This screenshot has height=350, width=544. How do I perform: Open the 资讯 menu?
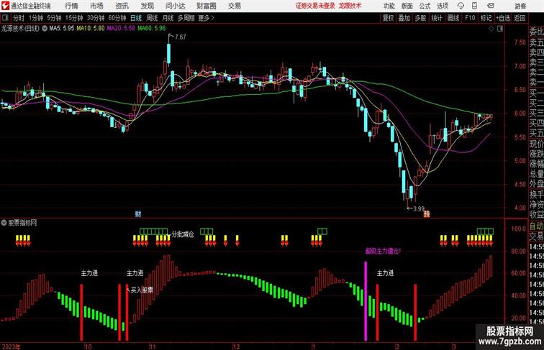[122, 6]
